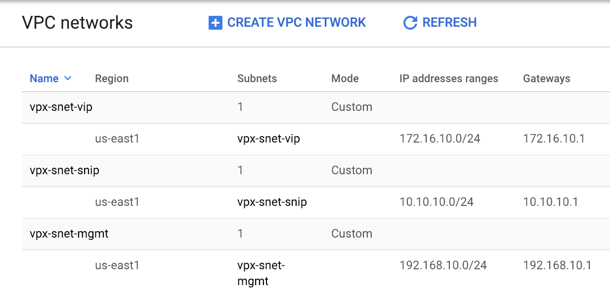Click the Region column header
The image size is (610, 294).
pyautogui.click(x=112, y=78)
